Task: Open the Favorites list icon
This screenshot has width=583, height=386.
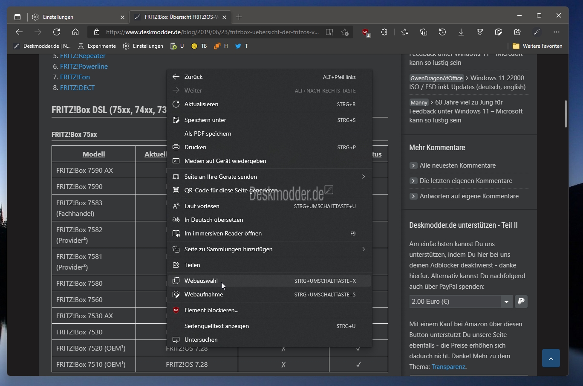Action: [x=405, y=32]
